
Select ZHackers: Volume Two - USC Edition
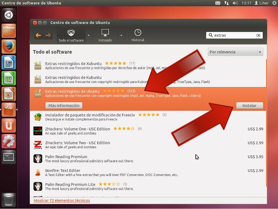[148, 145]
